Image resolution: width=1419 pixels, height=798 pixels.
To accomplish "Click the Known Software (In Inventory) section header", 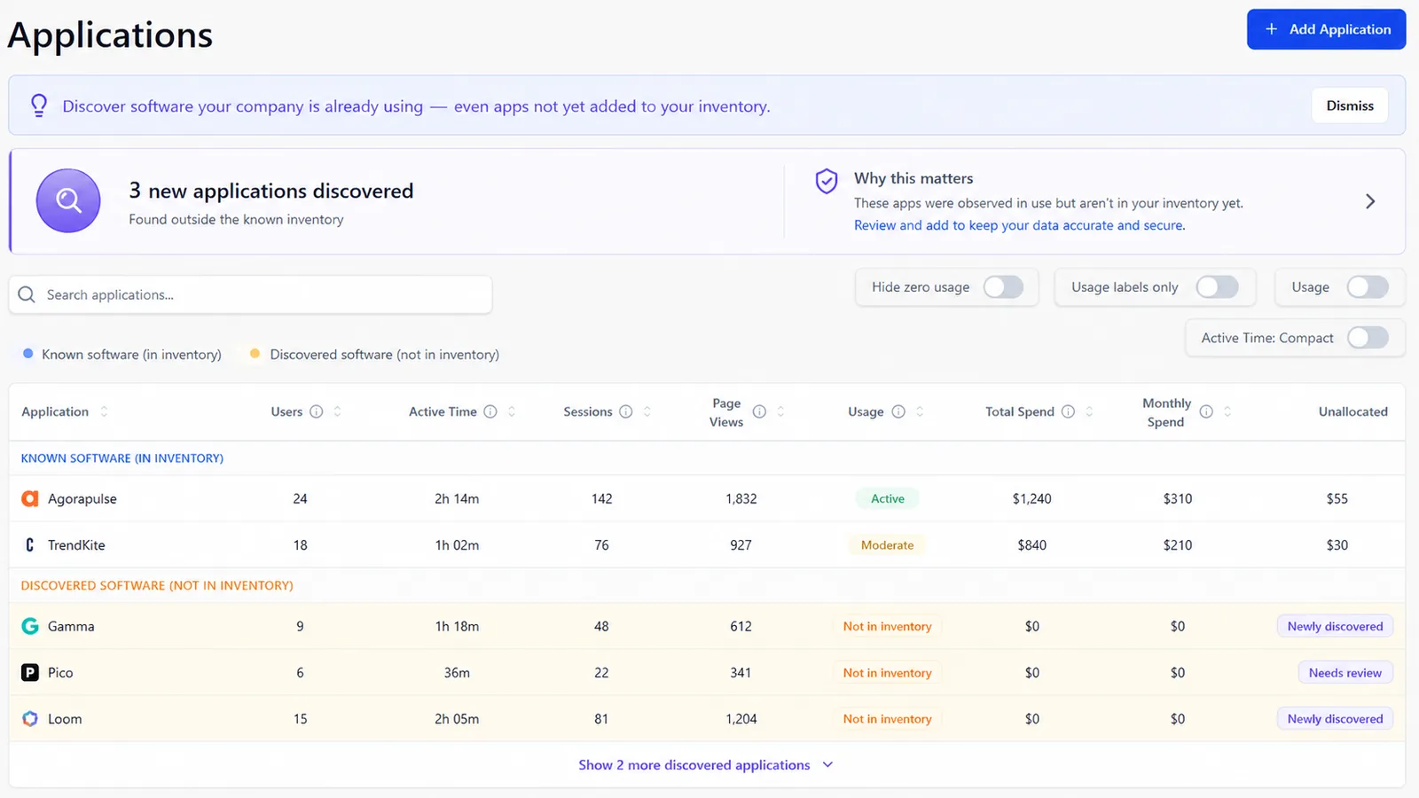I will pyautogui.click(x=122, y=458).
